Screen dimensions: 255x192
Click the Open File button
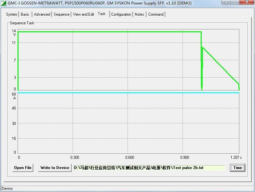pyautogui.click(x=23, y=168)
